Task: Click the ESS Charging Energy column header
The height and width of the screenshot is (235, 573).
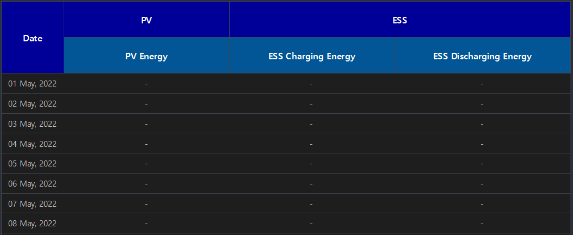Action: 312,55
